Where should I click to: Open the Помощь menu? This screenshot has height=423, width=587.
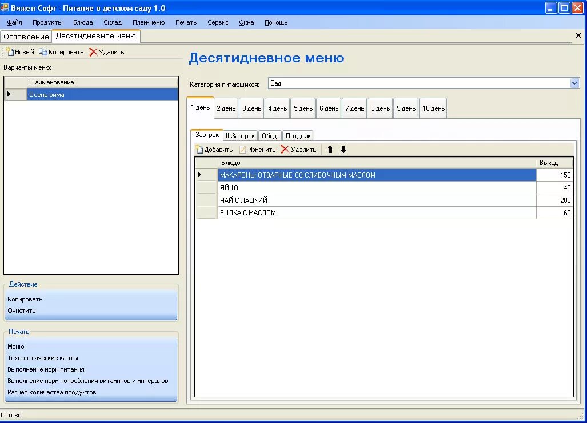click(276, 22)
